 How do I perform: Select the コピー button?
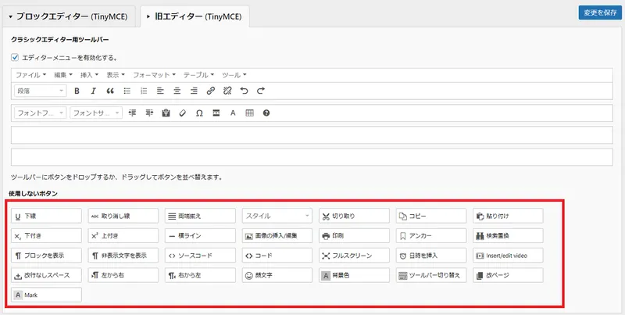[431, 216]
